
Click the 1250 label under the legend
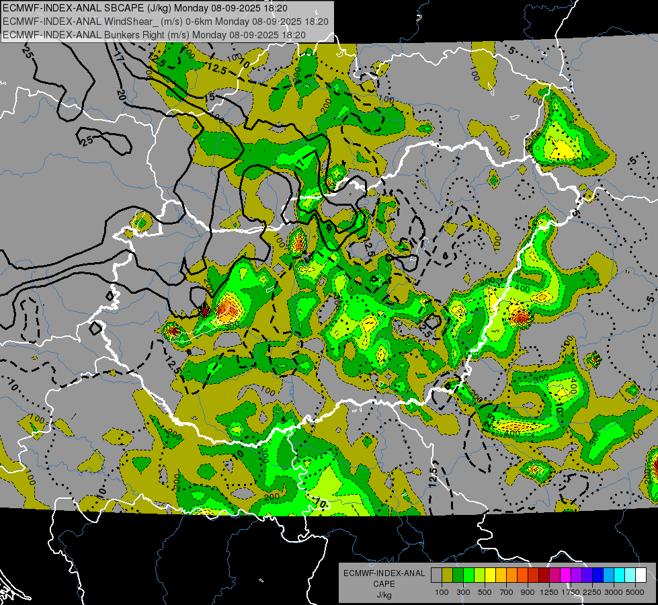(x=549, y=592)
